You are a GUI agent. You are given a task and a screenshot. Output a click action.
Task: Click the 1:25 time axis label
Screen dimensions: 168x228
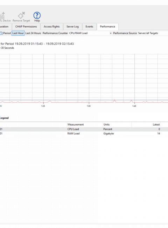[x=43, y=106]
